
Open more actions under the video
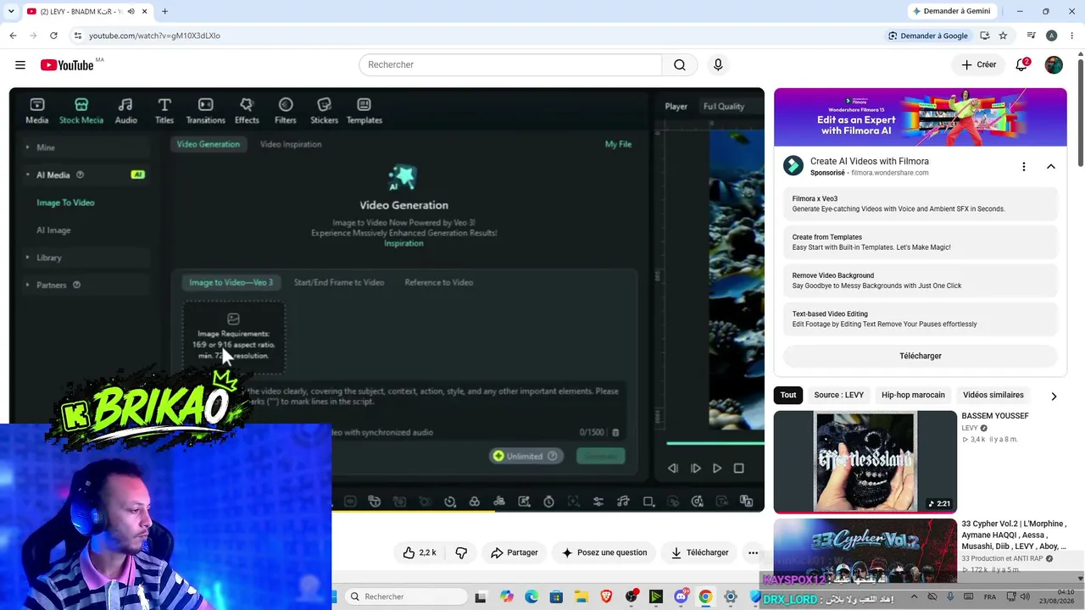click(x=753, y=552)
